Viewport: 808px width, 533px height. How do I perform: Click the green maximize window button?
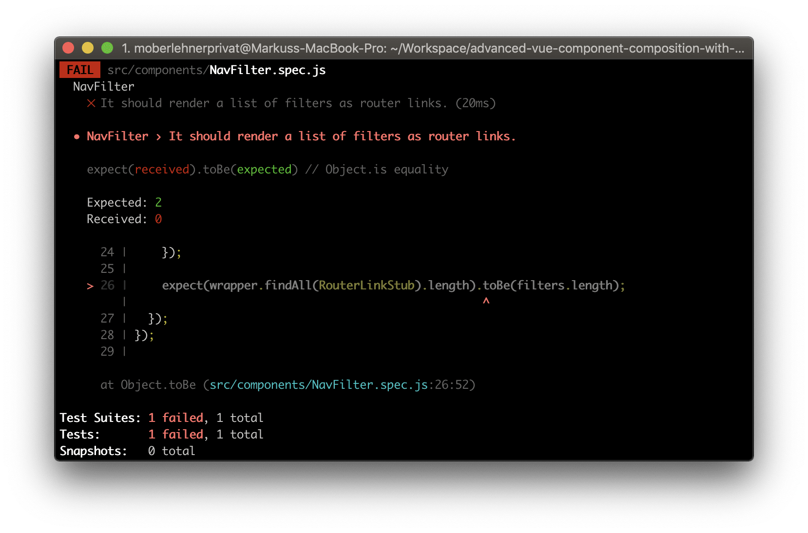click(x=107, y=48)
